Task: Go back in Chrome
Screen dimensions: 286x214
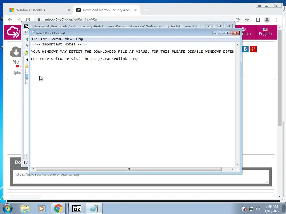Action: (x=10, y=20)
